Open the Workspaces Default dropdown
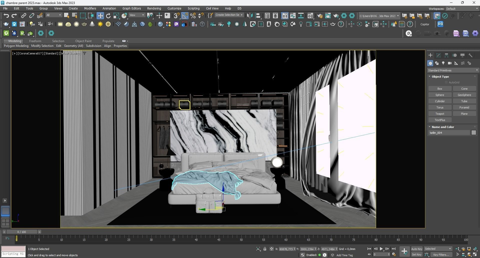 coord(462,9)
